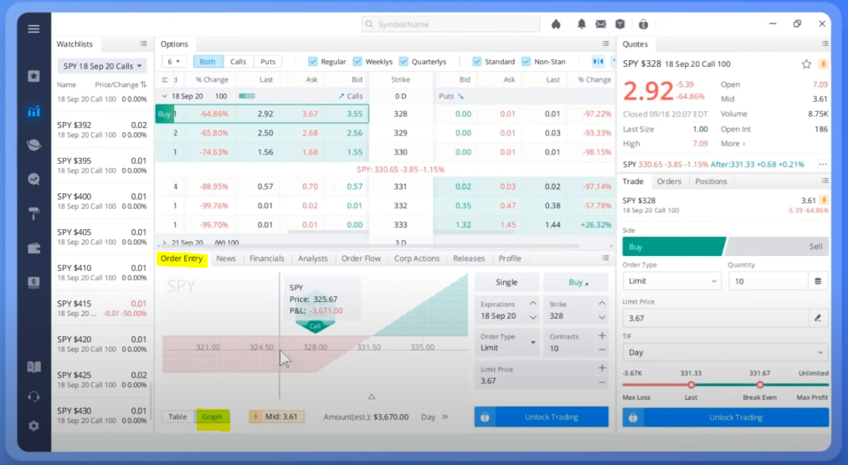Toggle the Regular checkbox
Viewport: 848px width, 465px height.
312,62
